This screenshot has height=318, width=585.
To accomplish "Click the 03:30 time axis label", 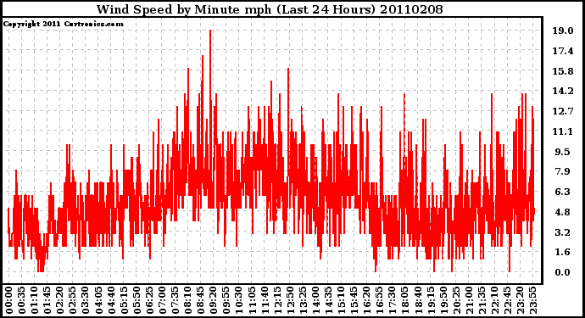I will tap(86, 300).
